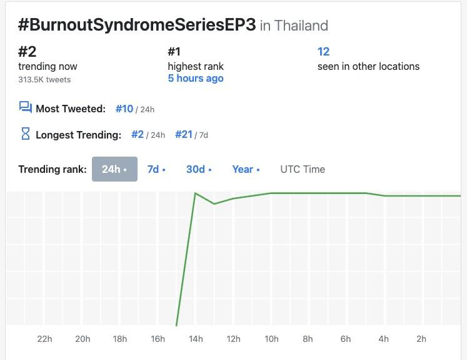Toggle the UTC Time option
467x360 pixels.
(303, 169)
